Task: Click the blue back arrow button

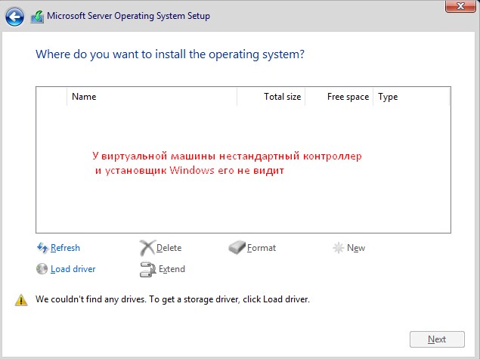Action: click(x=14, y=16)
